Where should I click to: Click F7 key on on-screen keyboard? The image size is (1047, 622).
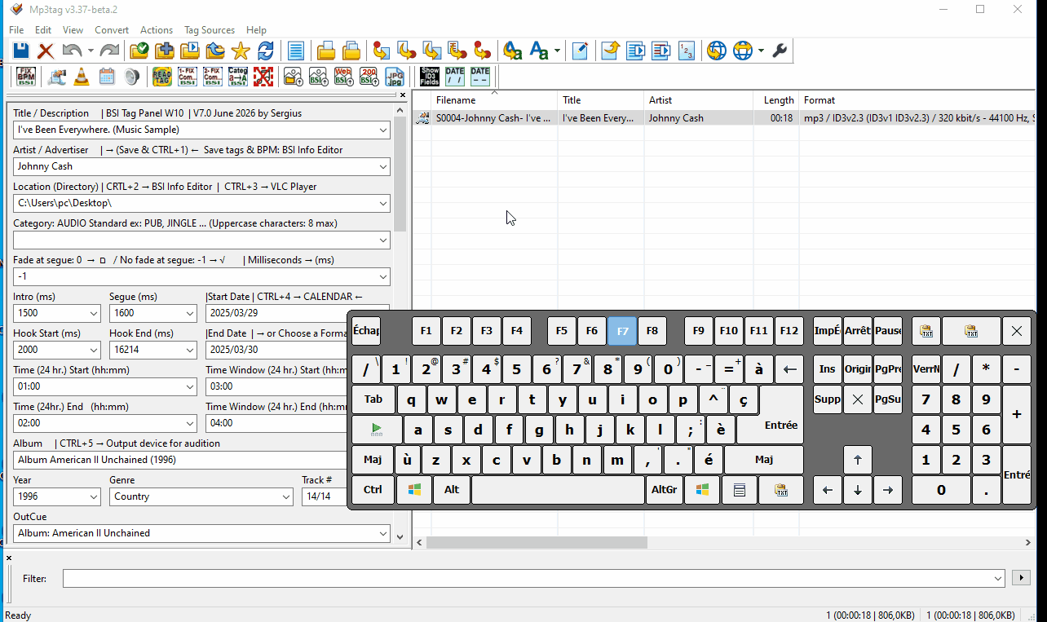coord(622,331)
